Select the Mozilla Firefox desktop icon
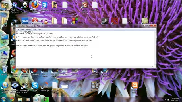This screenshot has height=102, width=182. coord(35,7)
